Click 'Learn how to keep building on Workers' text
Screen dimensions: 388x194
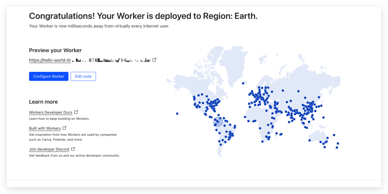coord(59,119)
